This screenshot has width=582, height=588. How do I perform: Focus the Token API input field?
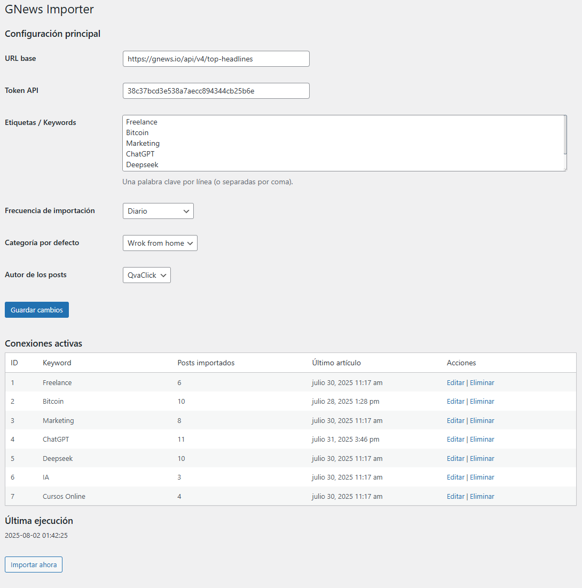216,91
